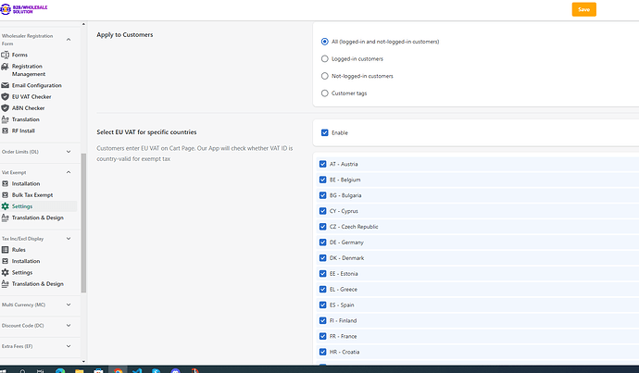The image size is (639, 373).
Task: Open Settings gear under Tax Inc/Excl Display
Action: point(5,272)
